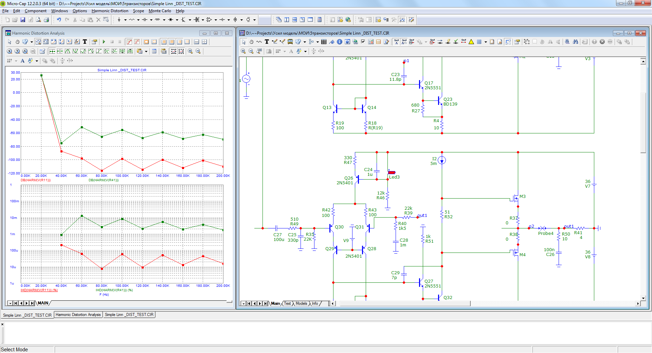Toggle the grid display in schematic toolbar
Image resolution: width=652 pixels, height=353 pixels.
(x=479, y=42)
